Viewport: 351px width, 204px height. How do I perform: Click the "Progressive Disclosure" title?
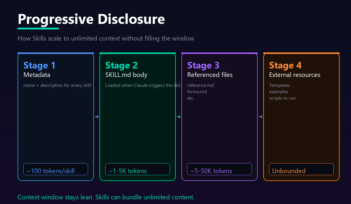click(91, 19)
